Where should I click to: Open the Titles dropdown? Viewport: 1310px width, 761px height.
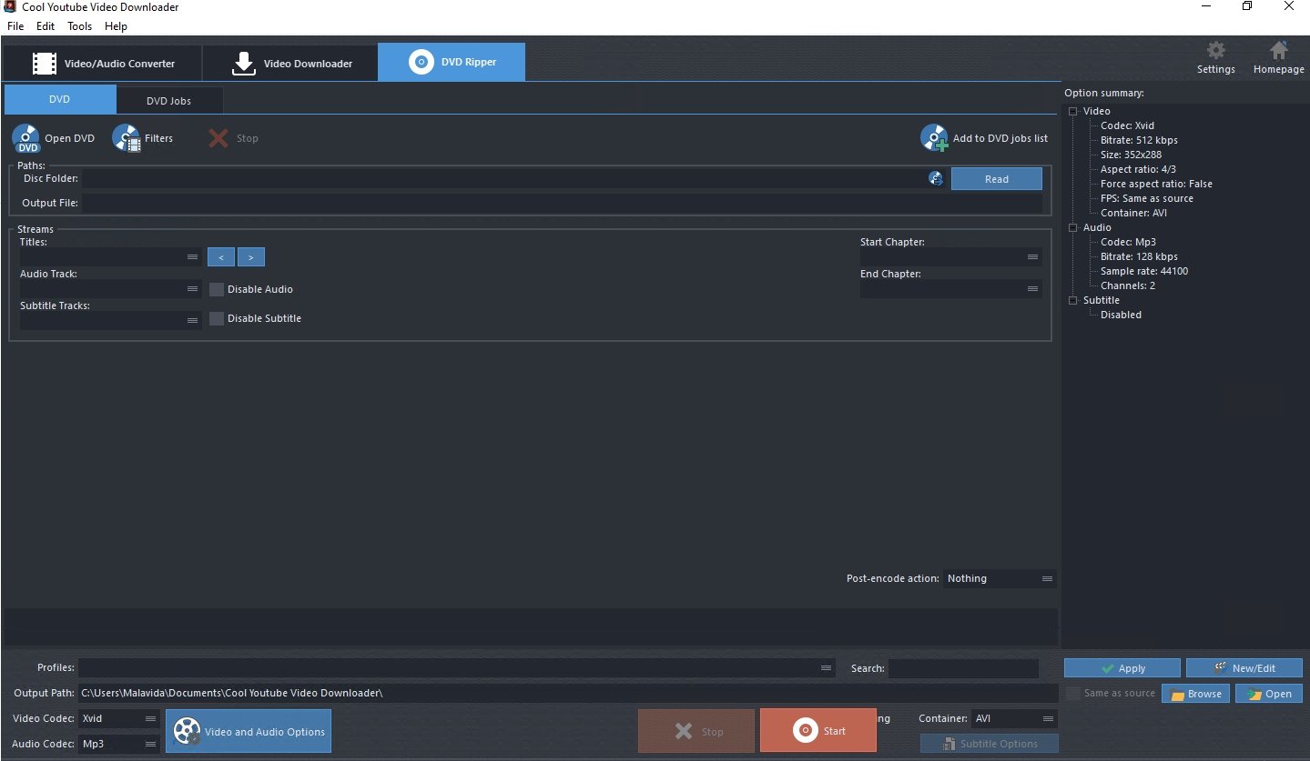click(x=110, y=257)
